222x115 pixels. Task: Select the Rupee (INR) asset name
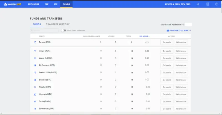45,42
